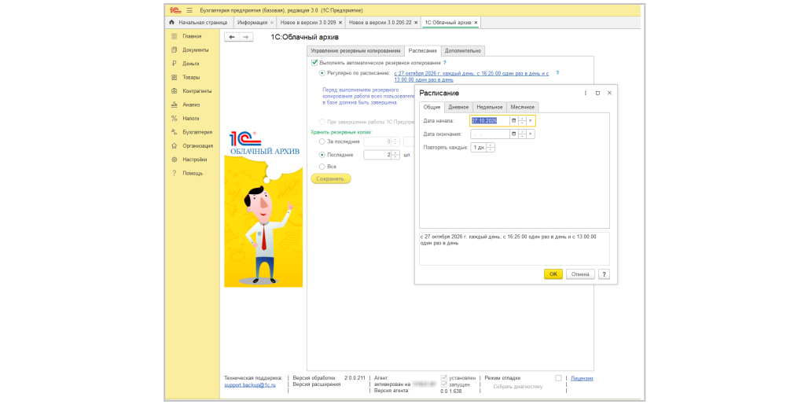Click the Повторять каждые stepper arrows
805x404 pixels.
click(x=491, y=147)
